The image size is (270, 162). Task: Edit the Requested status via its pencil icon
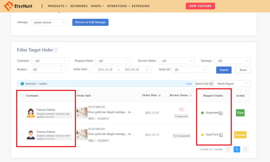point(221,113)
